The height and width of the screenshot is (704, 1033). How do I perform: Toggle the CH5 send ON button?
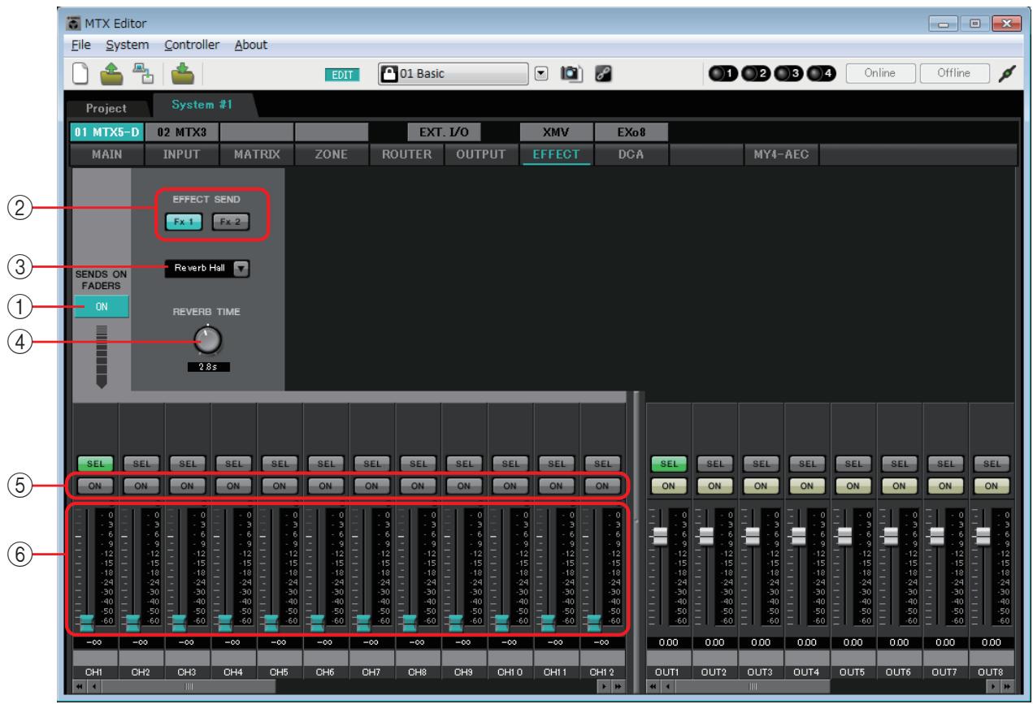280,486
